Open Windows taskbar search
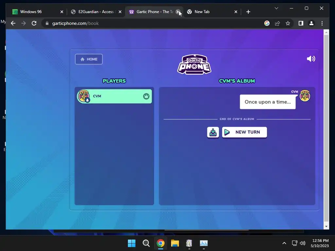Image resolution: width=335 pixels, height=251 pixels. click(146, 243)
